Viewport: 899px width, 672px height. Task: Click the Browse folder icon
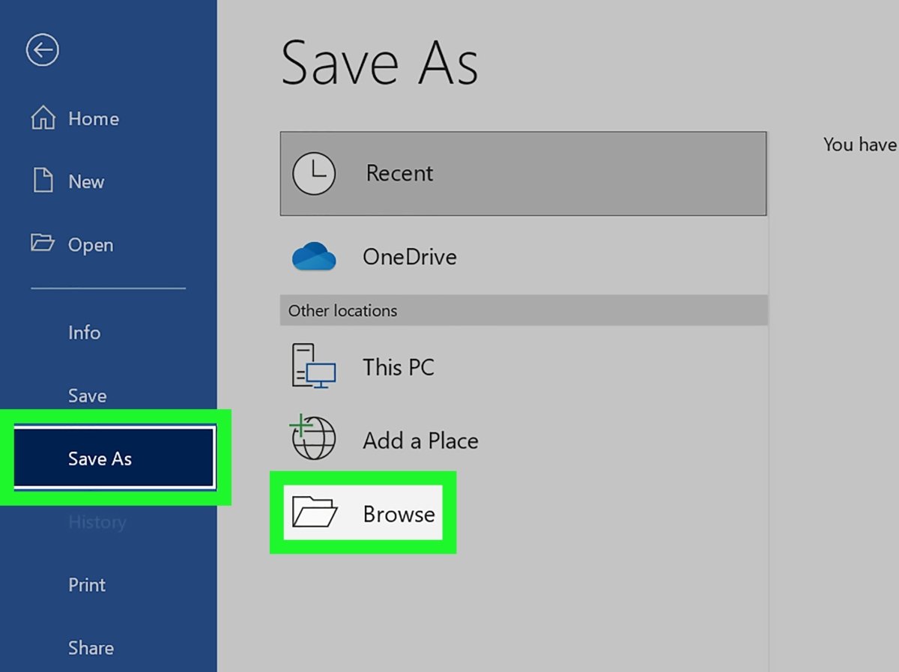coord(315,513)
